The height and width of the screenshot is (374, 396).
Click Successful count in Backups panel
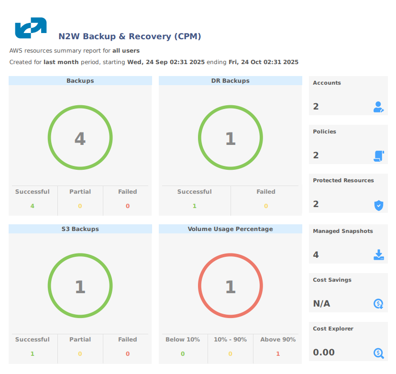tap(32, 206)
